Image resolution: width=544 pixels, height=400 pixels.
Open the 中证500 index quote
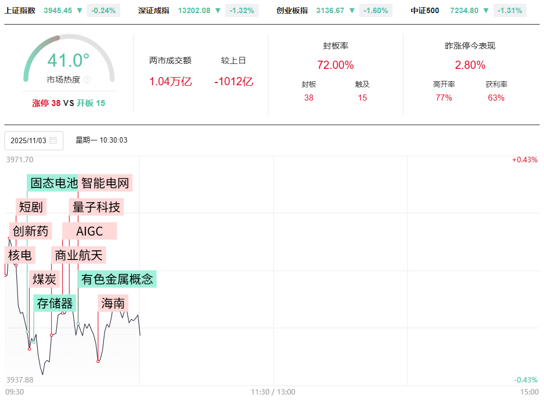click(x=425, y=10)
